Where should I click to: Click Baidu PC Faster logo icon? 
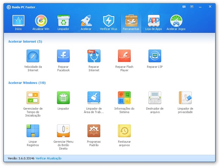point(9,7)
